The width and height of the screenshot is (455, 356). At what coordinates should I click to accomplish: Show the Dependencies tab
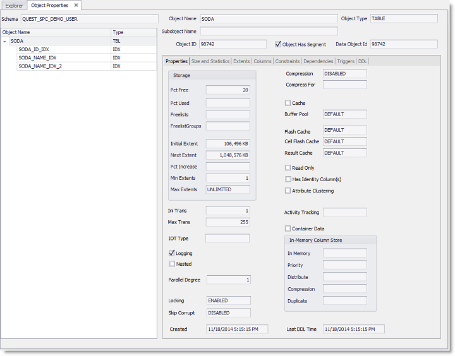318,61
